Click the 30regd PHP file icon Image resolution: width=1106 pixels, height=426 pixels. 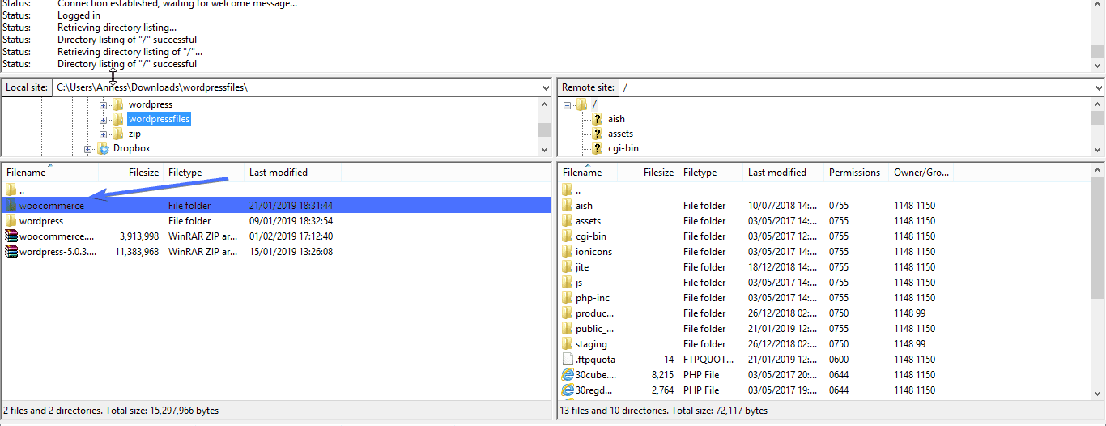(568, 390)
